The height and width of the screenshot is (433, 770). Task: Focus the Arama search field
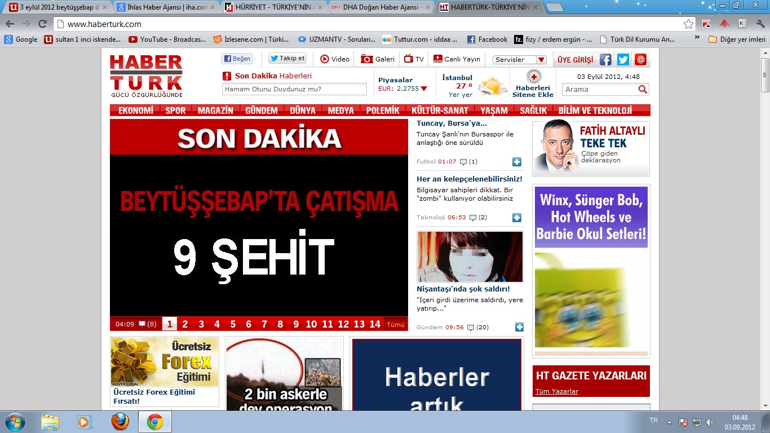pos(600,89)
